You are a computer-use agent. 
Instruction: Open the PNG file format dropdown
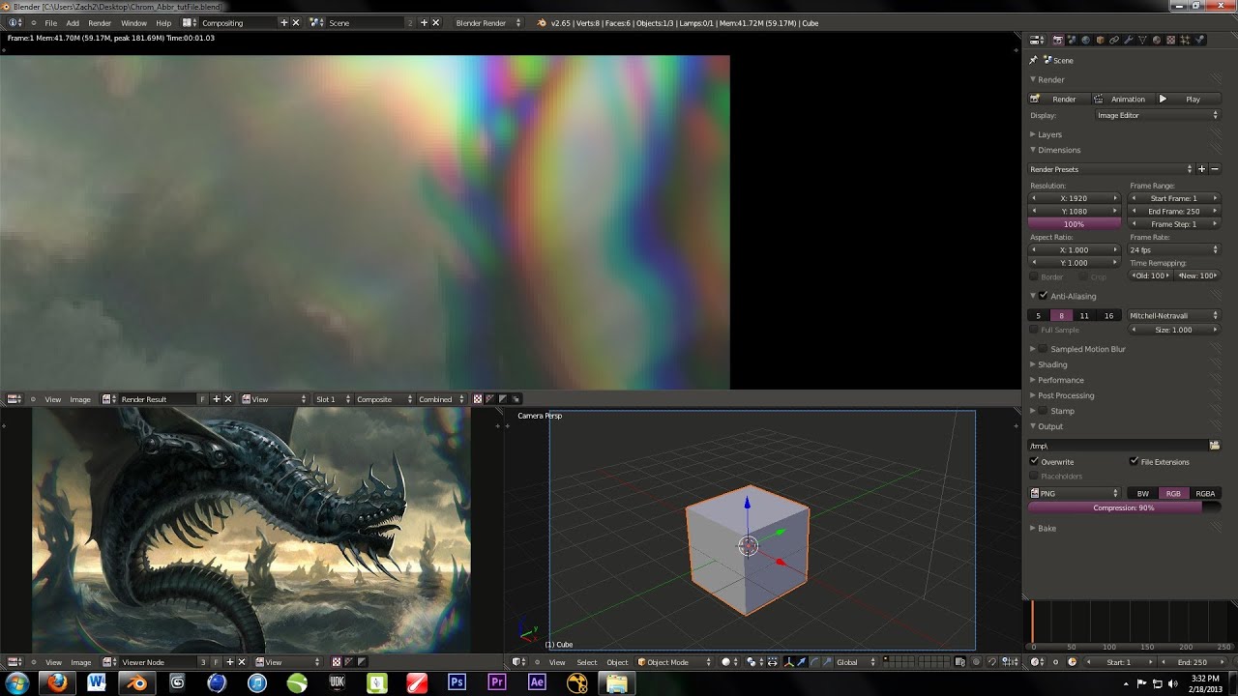click(1075, 493)
